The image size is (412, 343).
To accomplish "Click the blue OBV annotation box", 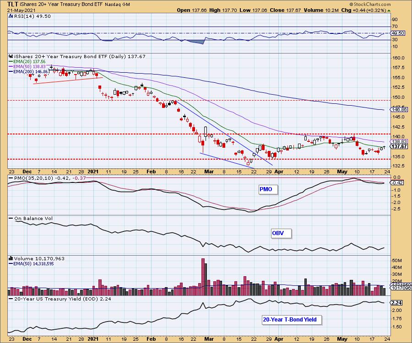I will coord(281,233).
